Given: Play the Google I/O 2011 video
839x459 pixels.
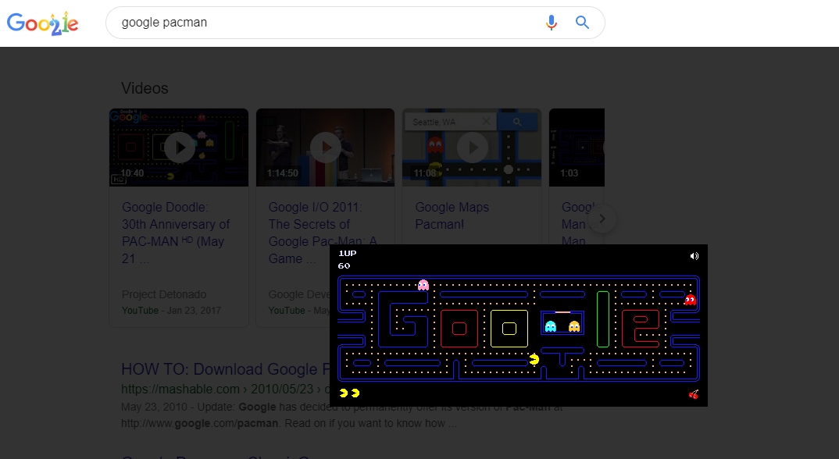Looking at the screenshot, I should pos(325,148).
